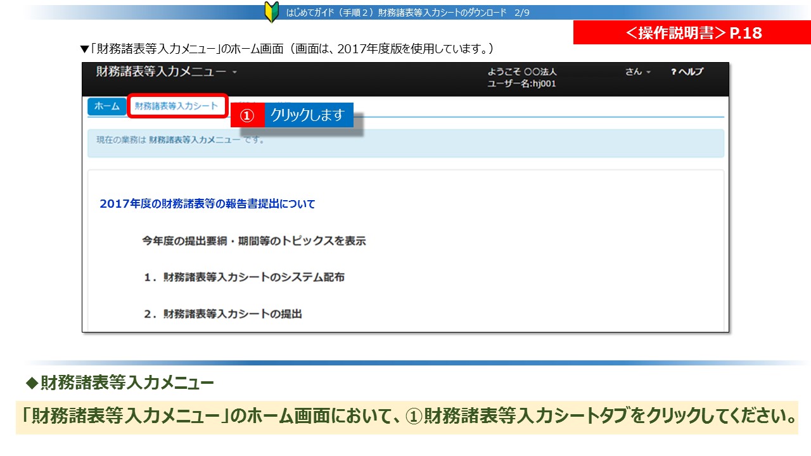Click 今年度の提出要綱・期間等のトピックスを表示 line
Image resolution: width=811 pixels, height=456 pixels.
(x=254, y=241)
